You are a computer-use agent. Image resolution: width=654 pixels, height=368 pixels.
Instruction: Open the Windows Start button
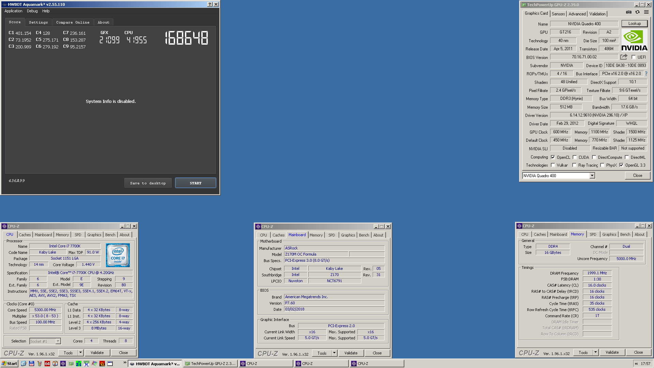(x=9, y=364)
